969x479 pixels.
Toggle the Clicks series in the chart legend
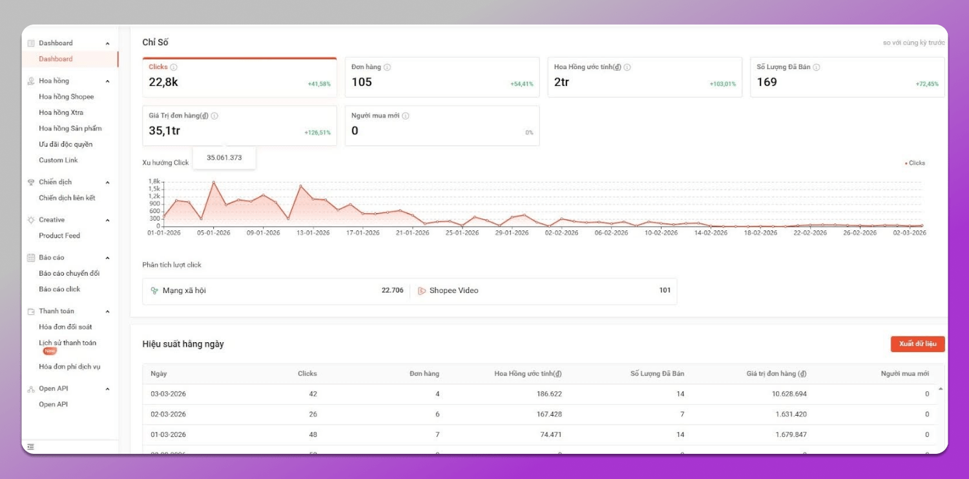(x=913, y=163)
